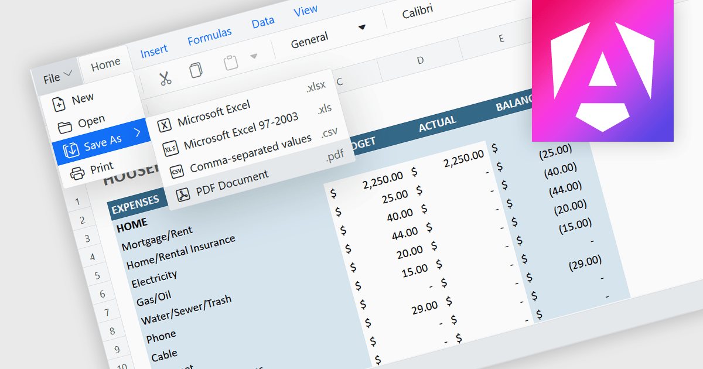Viewport: 703px width, 369px height.
Task: Expand the paste options dropdown arrow
Action: pyautogui.click(x=253, y=57)
